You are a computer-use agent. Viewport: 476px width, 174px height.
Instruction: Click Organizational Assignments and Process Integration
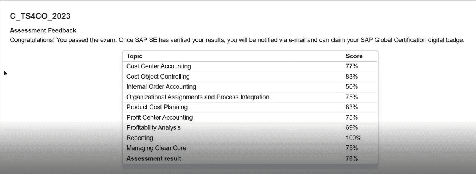(198, 97)
